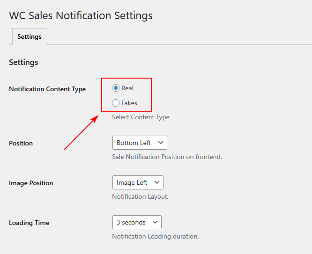
Task: Open the Loading Time dropdown
Action: [136, 222]
